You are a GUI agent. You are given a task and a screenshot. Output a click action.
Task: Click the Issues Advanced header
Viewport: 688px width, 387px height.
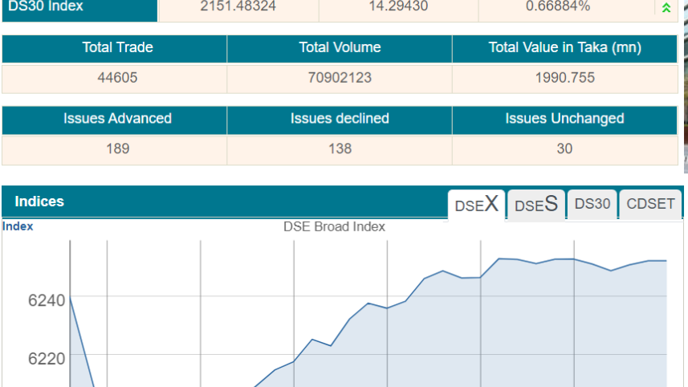click(117, 119)
